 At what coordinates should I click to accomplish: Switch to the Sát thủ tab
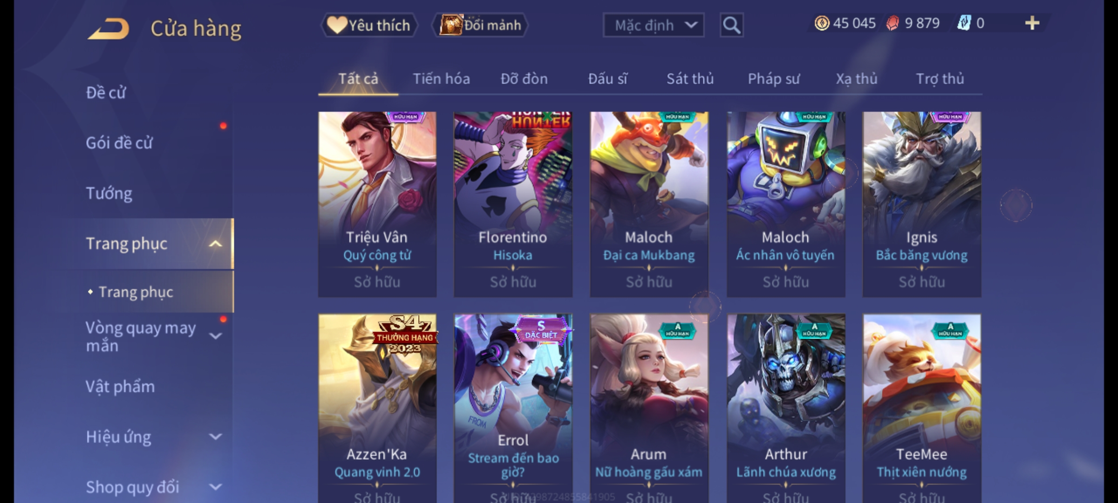pos(690,79)
